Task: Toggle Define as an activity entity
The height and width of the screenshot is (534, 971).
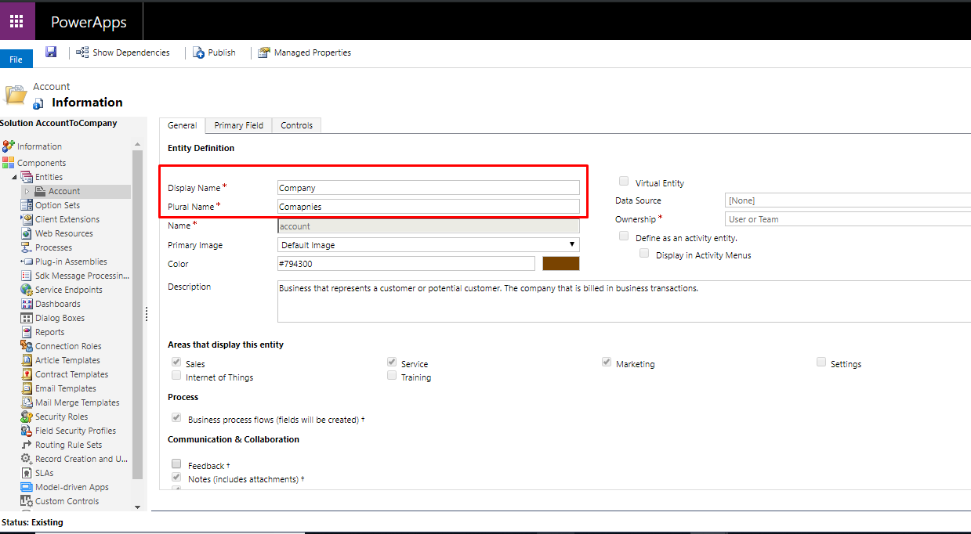Action: (x=624, y=236)
